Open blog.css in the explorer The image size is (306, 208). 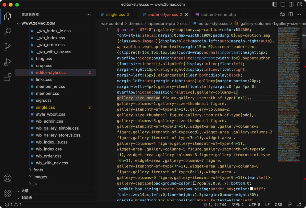[55, 59]
